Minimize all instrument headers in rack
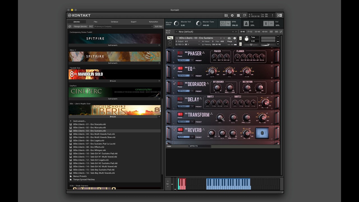 (280, 32)
